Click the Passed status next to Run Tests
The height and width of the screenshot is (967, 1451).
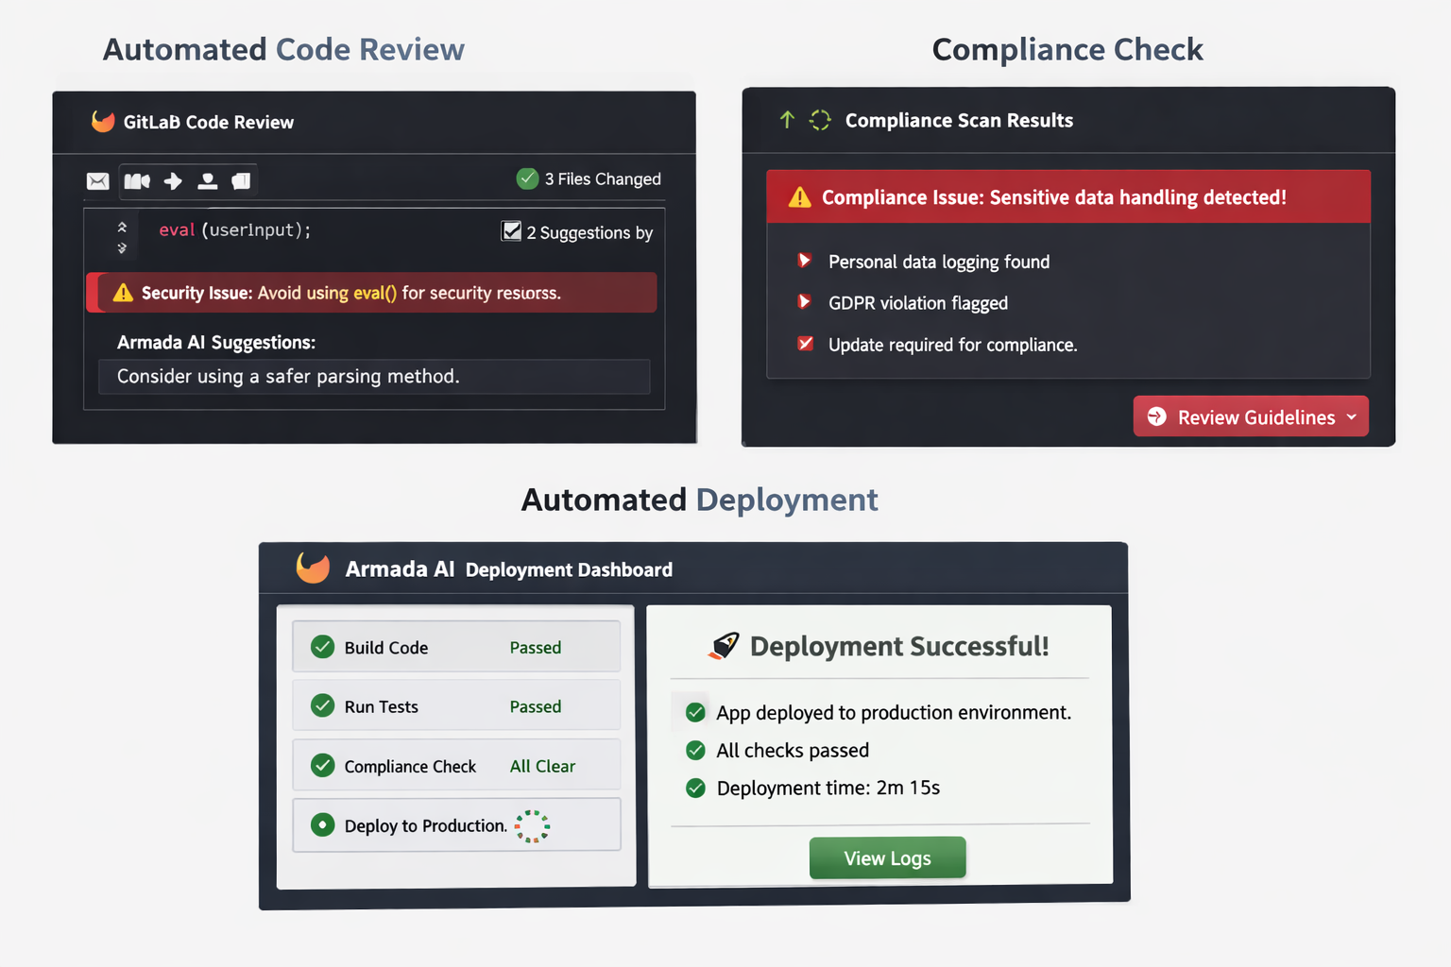(x=536, y=706)
